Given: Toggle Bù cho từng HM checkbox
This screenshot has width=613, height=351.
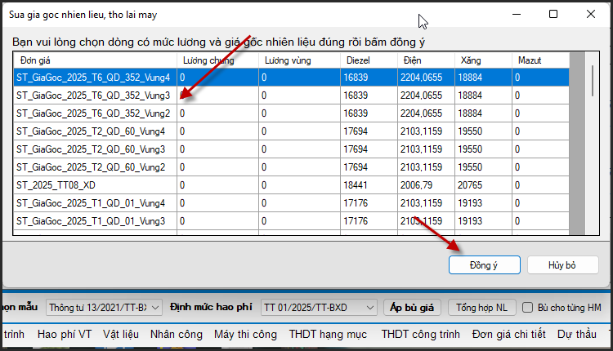Looking at the screenshot, I should click(x=529, y=308).
